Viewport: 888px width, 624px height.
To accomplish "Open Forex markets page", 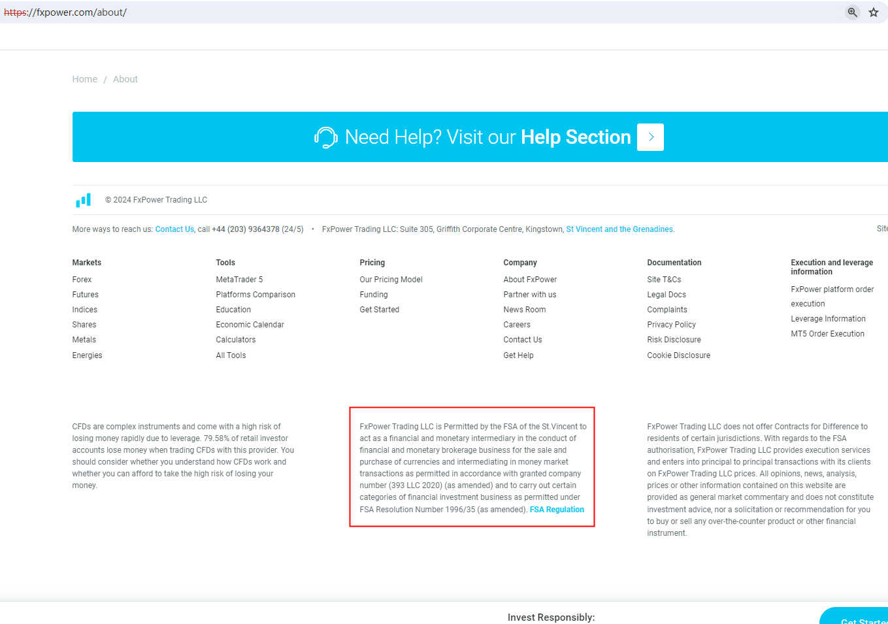I will 82,280.
